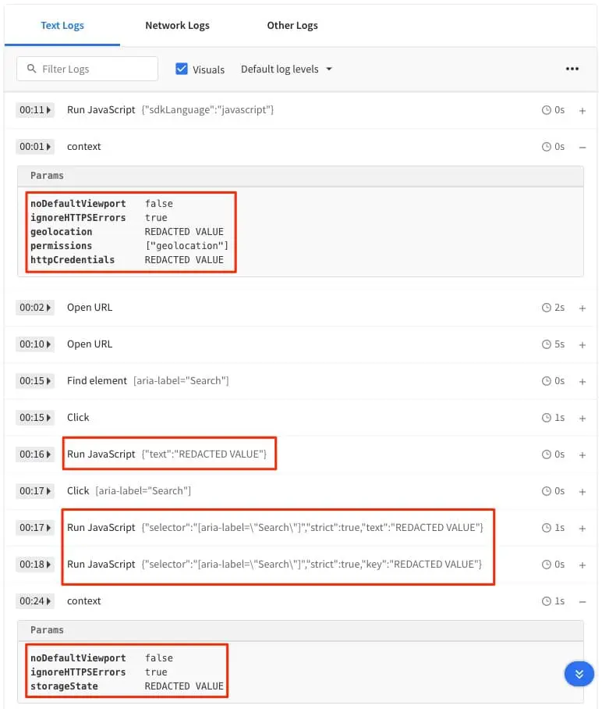Switch to the Network Logs tab
Screen dimensions: 602x709
coord(177,25)
